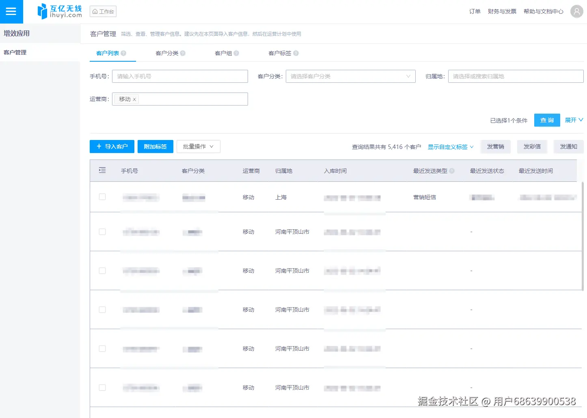
Task: Click 附加标签 button
Action: (x=155, y=147)
